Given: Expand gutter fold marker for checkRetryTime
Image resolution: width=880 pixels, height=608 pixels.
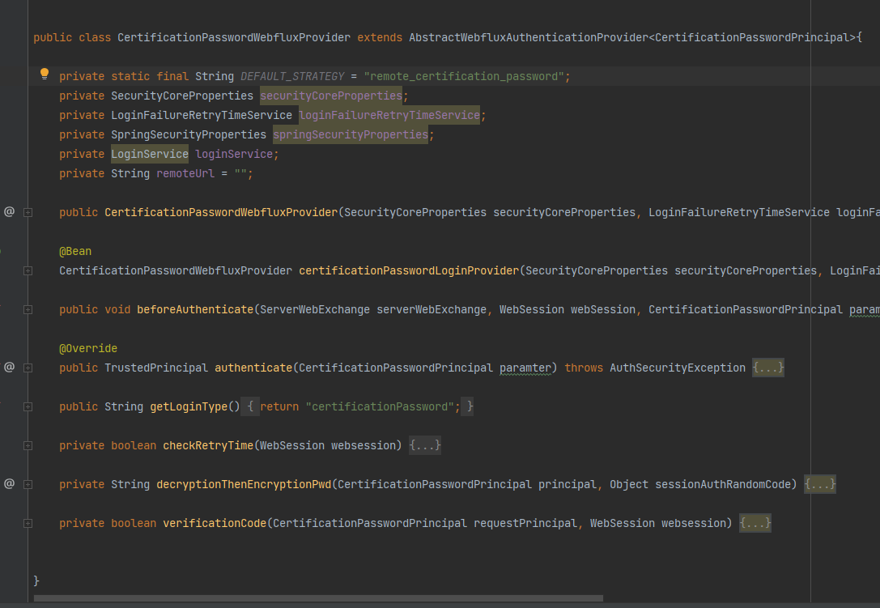Looking at the screenshot, I should pyautogui.click(x=28, y=446).
